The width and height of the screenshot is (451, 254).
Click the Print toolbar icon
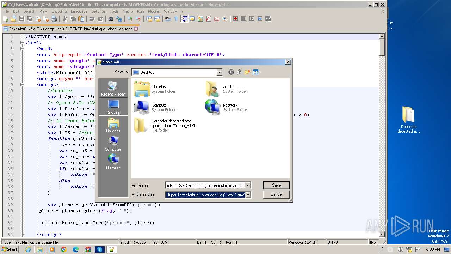(x=54, y=19)
